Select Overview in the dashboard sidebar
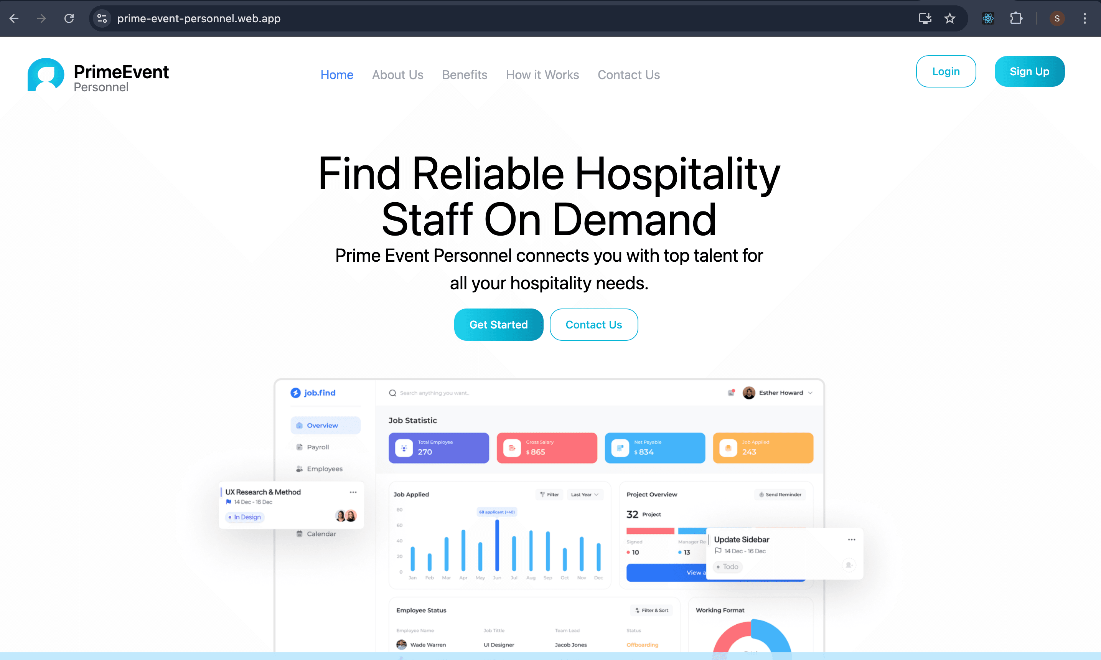1101x660 pixels. click(325, 425)
